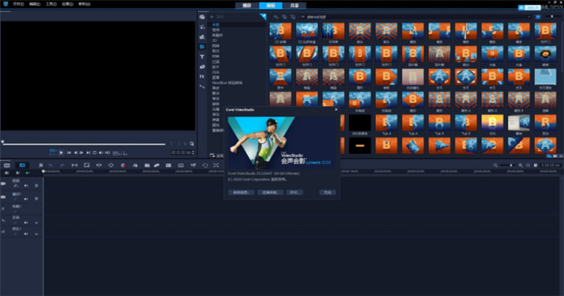Open the green add-track dropdown

click(27, 173)
